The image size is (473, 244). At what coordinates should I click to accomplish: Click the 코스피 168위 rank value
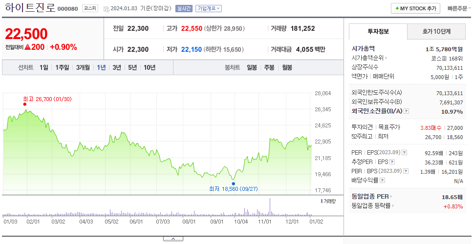tap(447, 58)
